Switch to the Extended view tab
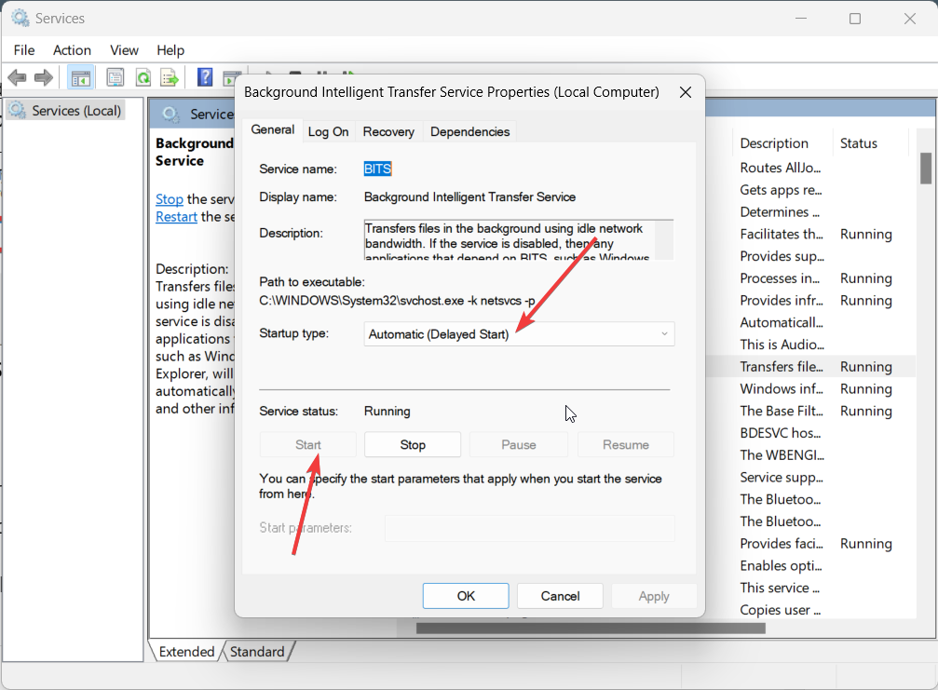 (186, 652)
